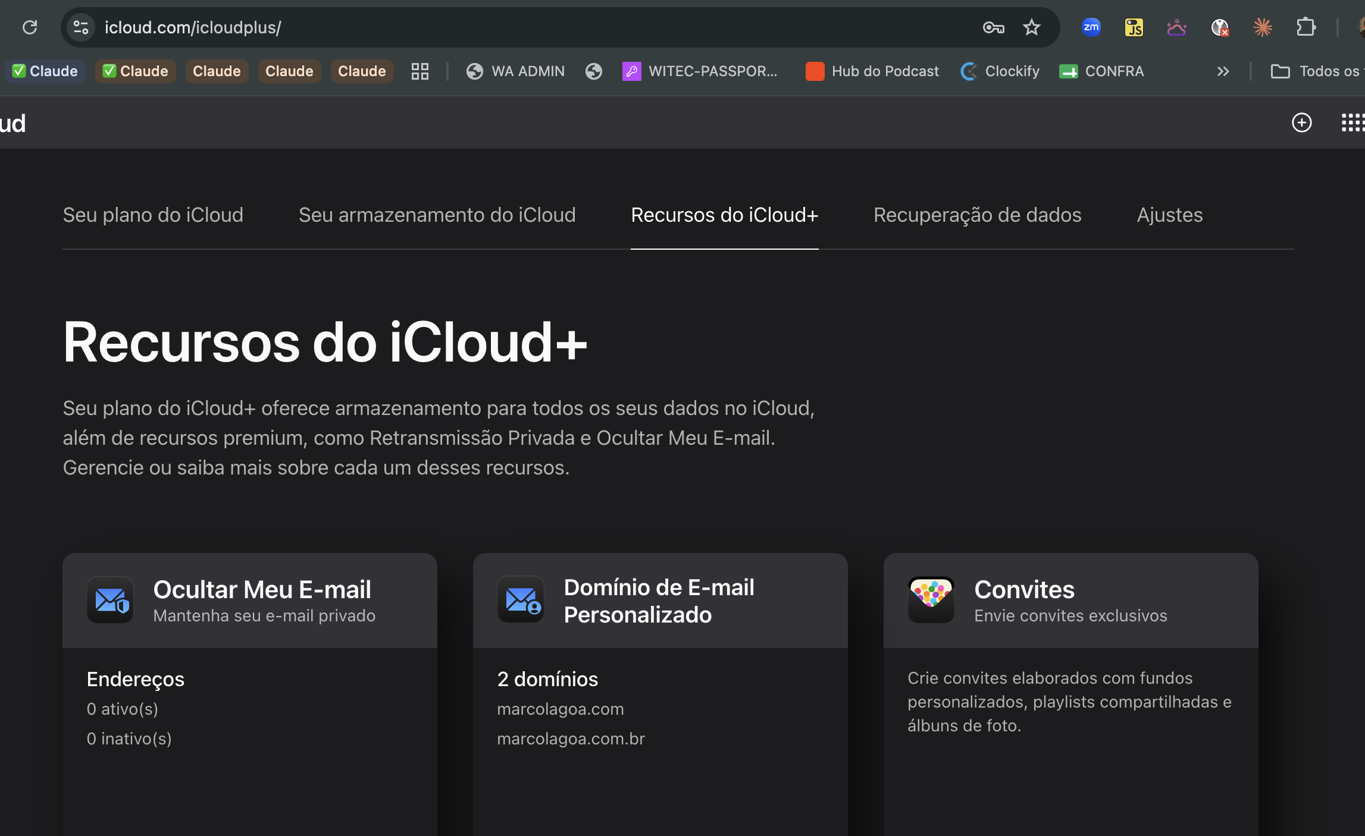The height and width of the screenshot is (836, 1365).
Task: Open the JS extension icon
Action: point(1134,27)
